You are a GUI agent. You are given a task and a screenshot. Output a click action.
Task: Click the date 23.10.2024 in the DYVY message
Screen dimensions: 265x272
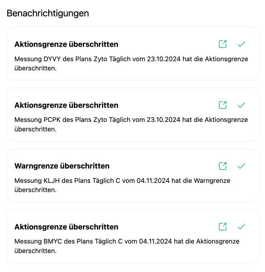pos(164,59)
